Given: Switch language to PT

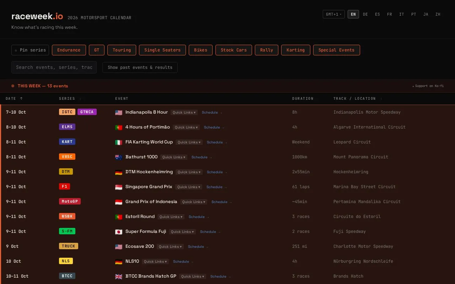Looking at the screenshot, I should coord(414,14).
